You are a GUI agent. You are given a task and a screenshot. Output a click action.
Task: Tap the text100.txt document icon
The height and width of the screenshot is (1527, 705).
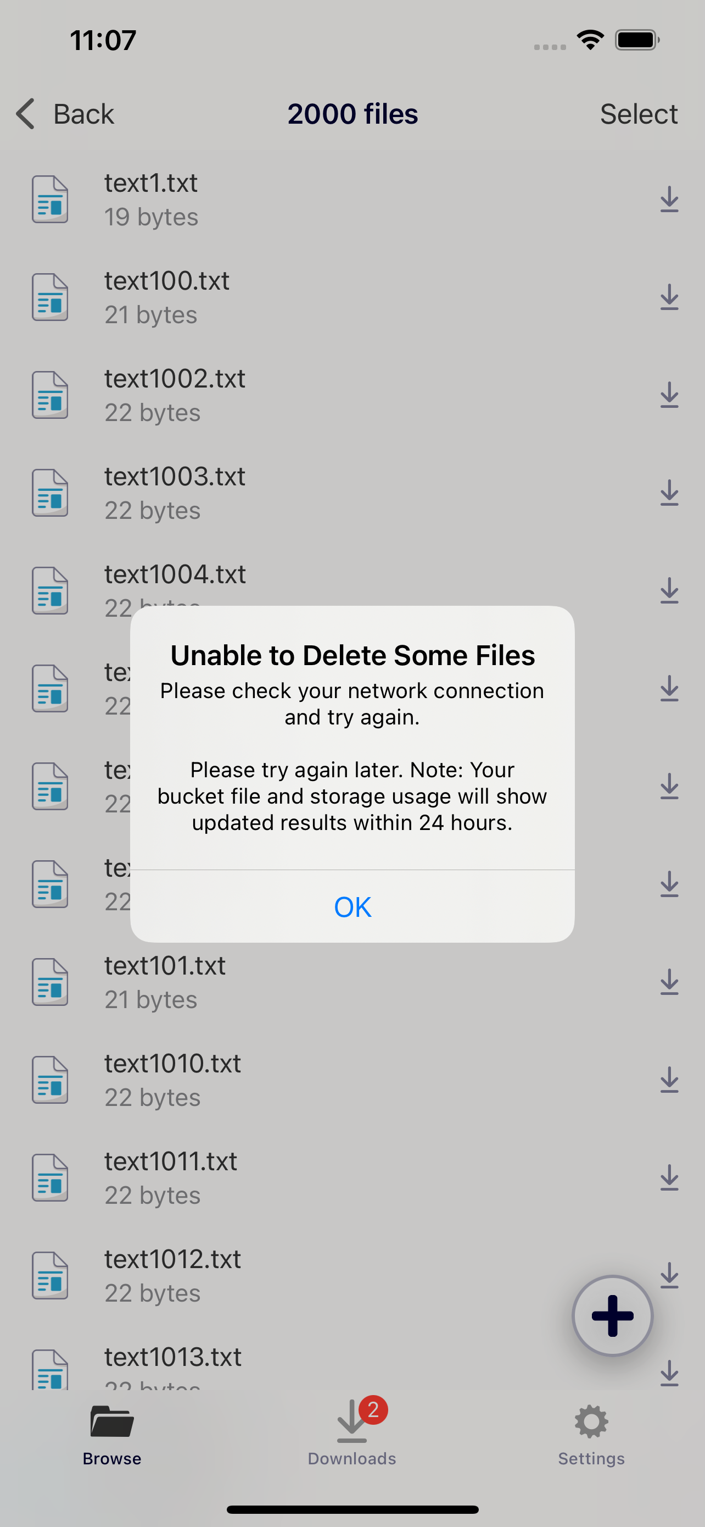pos(50,297)
